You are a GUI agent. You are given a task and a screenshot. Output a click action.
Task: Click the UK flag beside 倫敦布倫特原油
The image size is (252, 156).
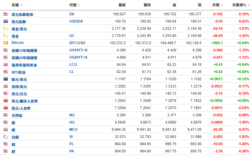tap(6, 65)
